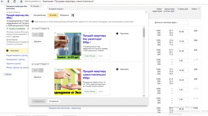The height and width of the screenshot is (116, 208).
Task: Click the 10.40 bid input field
Action: coord(183,32)
